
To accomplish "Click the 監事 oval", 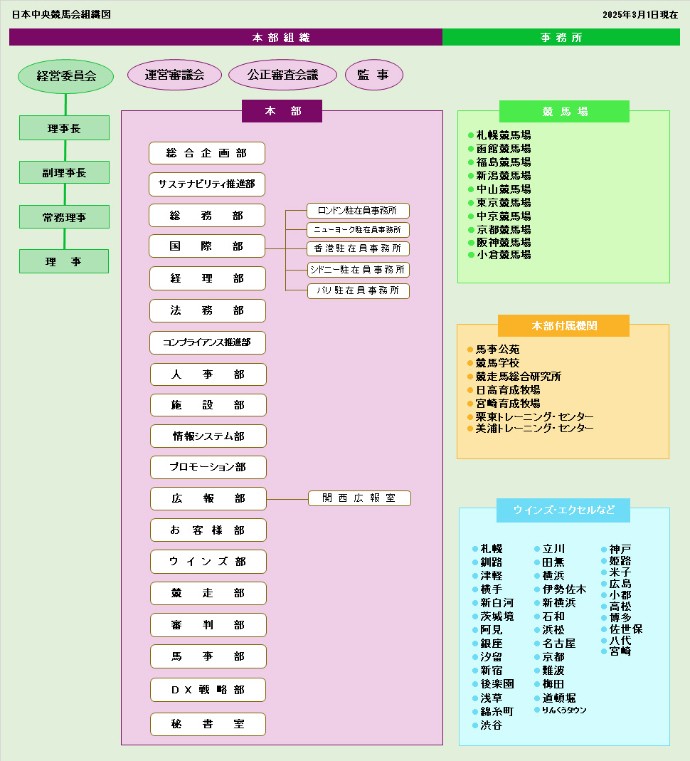I will 374,75.
